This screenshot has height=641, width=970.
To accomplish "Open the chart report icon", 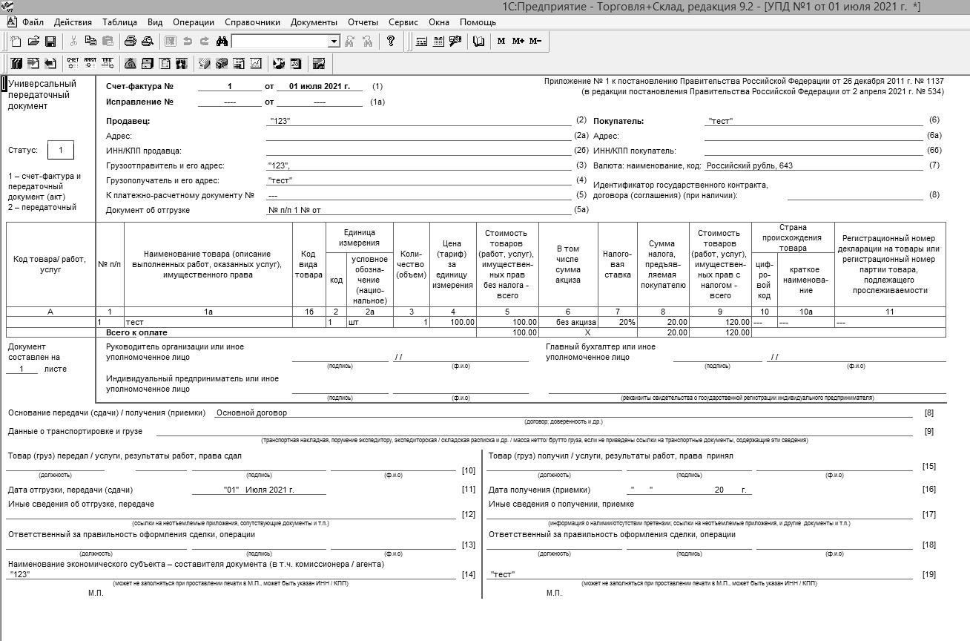I will point(256,64).
